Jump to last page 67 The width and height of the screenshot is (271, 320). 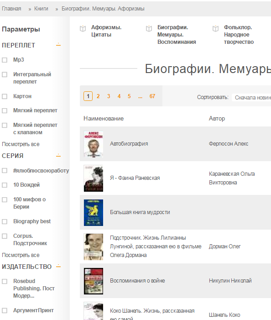click(152, 96)
